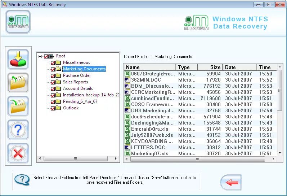Sort file list by Date column

click(x=240, y=67)
